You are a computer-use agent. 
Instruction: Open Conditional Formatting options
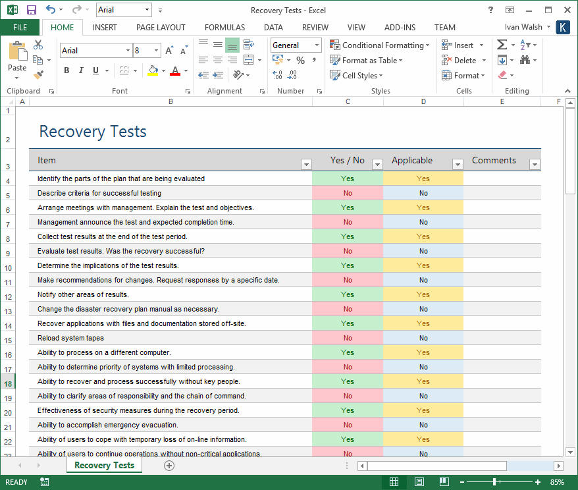(x=380, y=45)
